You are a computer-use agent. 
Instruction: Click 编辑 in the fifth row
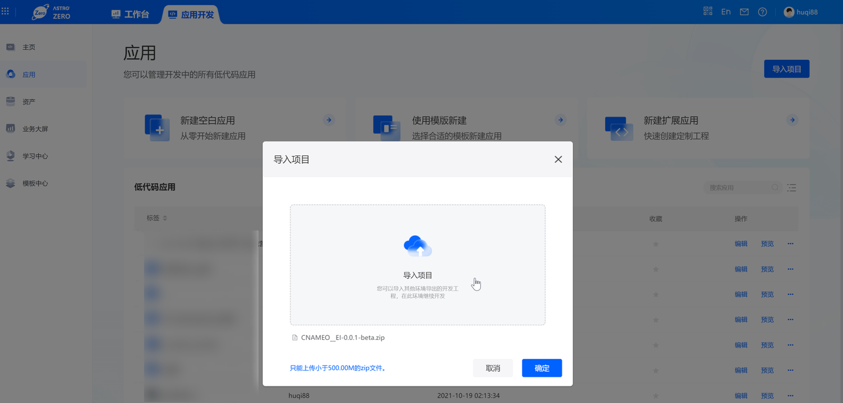tap(742, 345)
